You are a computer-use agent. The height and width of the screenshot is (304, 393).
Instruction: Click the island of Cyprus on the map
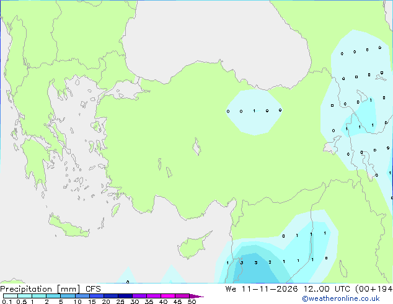point(192,246)
